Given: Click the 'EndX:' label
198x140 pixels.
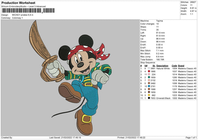Looking at the screenshot, I should (143, 45).
